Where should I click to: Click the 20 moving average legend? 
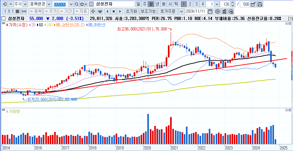tap(33, 25)
